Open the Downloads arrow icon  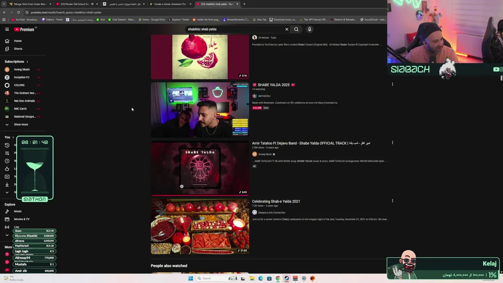click(7, 184)
